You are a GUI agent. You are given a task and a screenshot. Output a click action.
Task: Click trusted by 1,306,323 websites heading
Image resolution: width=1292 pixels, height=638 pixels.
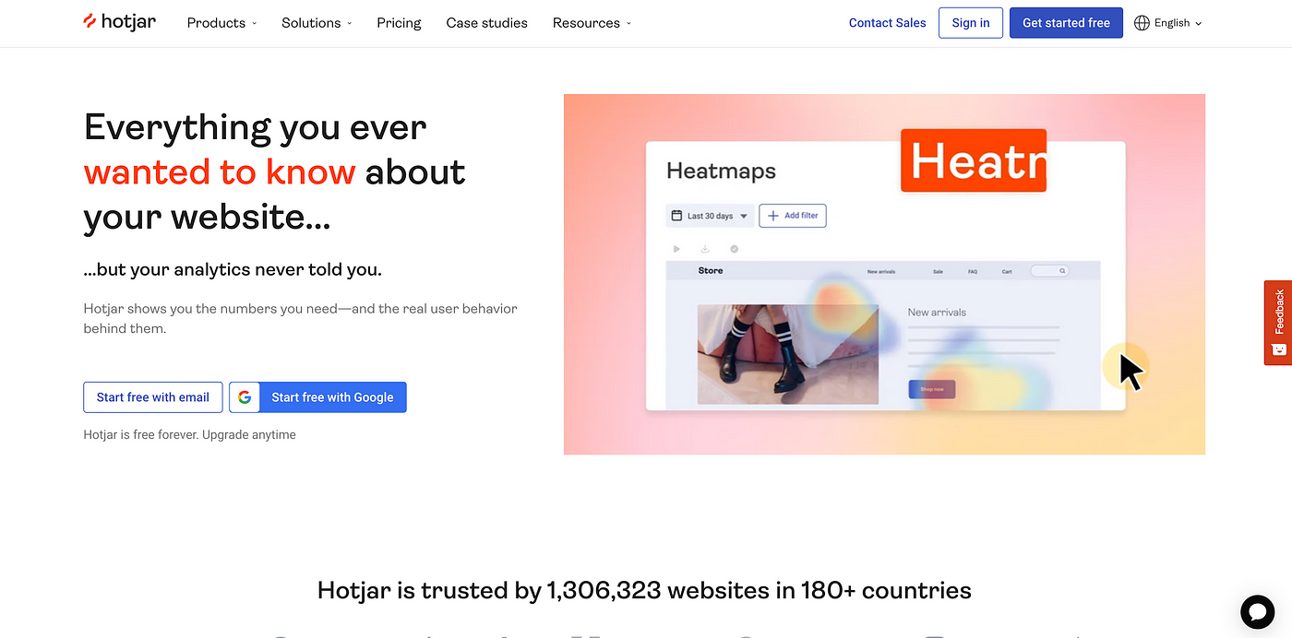[644, 590]
